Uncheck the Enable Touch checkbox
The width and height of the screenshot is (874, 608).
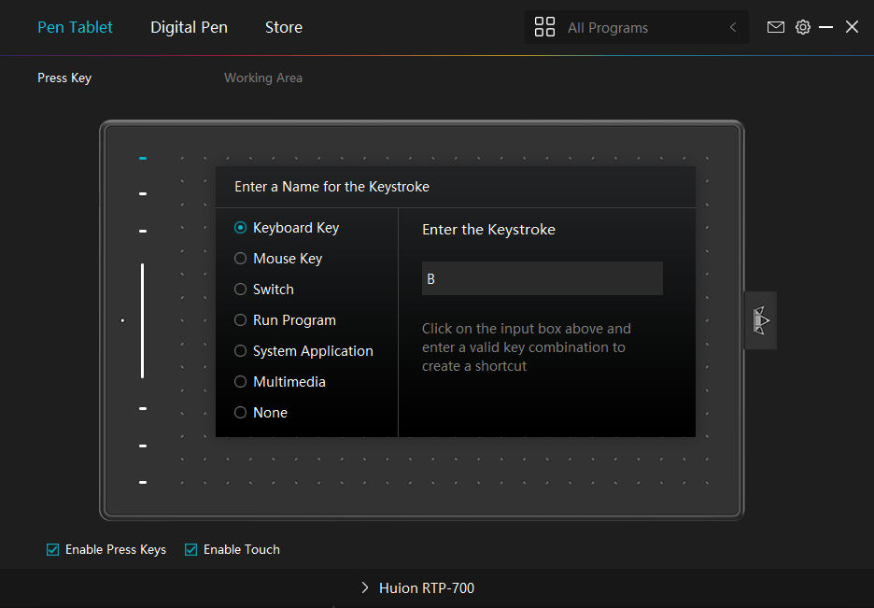click(x=191, y=549)
